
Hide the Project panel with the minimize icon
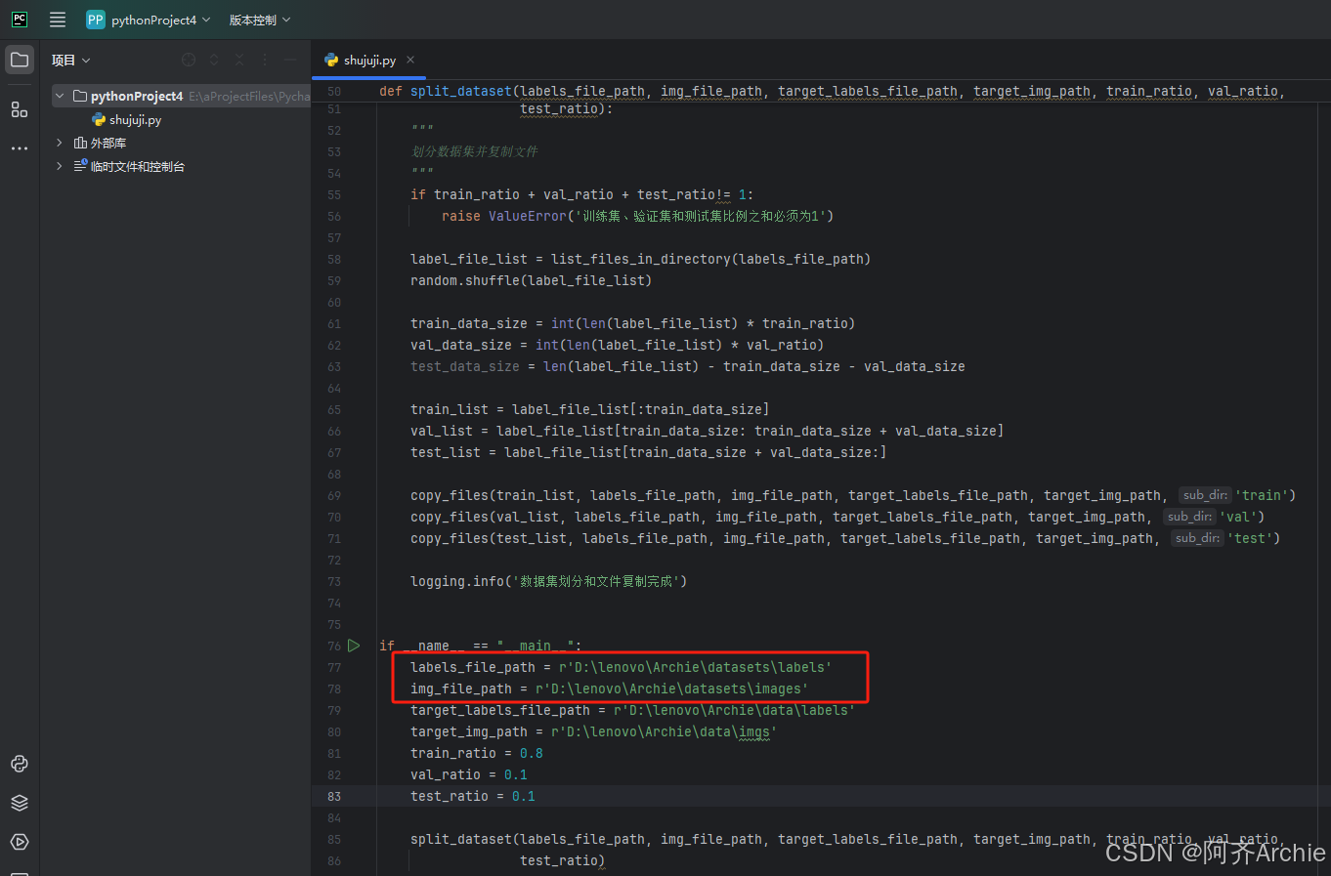pos(289,60)
